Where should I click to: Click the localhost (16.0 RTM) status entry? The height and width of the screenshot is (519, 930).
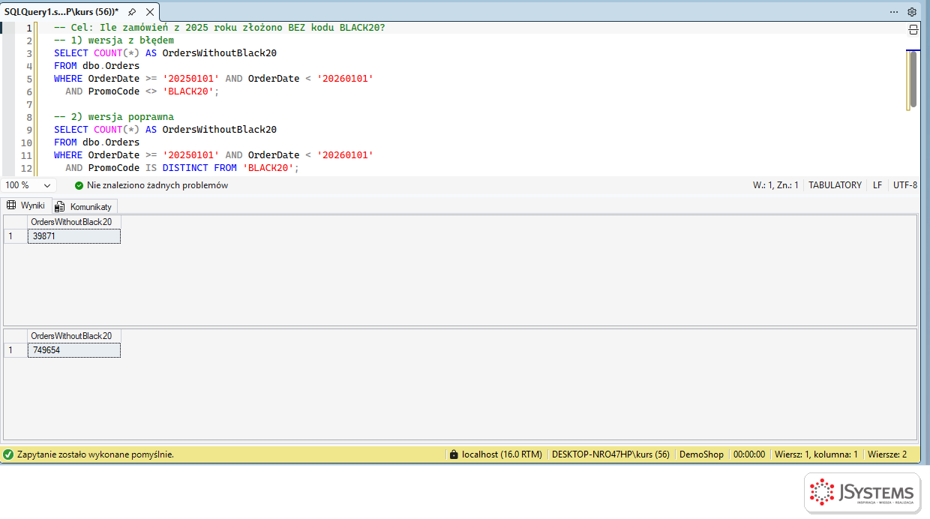(502, 454)
